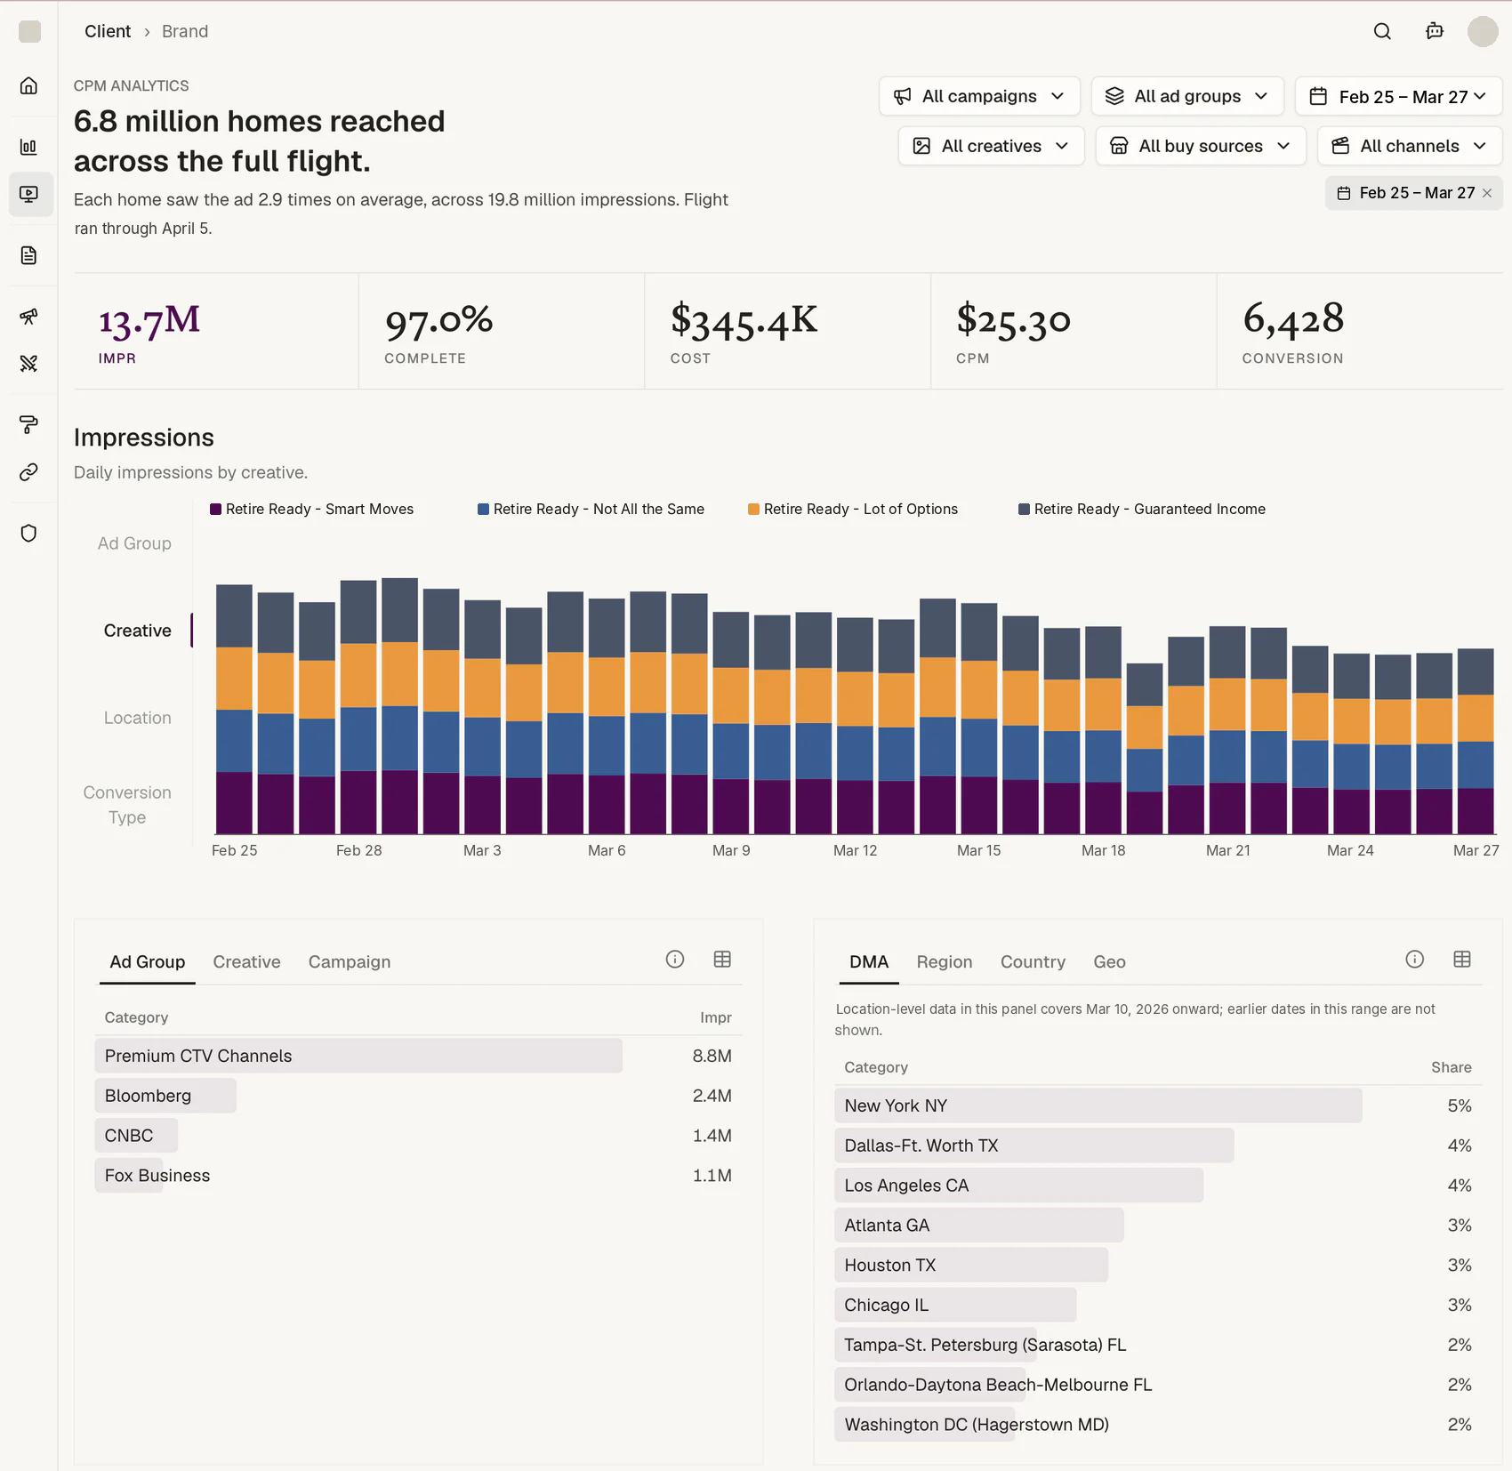Open the document reports sidebar icon
Screen dimensions: 1512x1471
point(28,256)
